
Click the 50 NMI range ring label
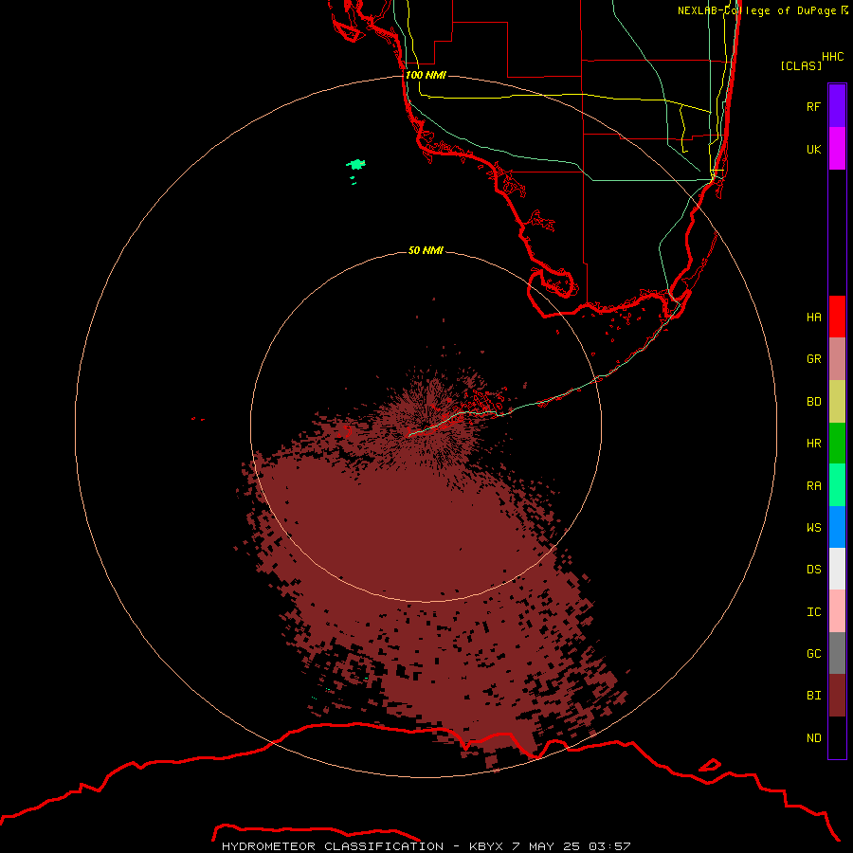[x=426, y=250]
